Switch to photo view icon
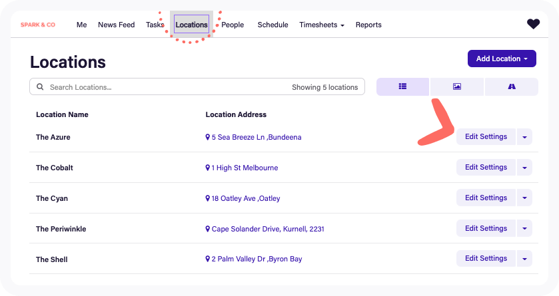This screenshot has height=296, width=559. pyautogui.click(x=457, y=86)
